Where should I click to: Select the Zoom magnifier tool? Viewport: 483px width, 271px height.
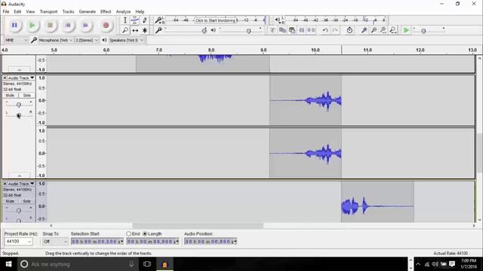(125, 30)
